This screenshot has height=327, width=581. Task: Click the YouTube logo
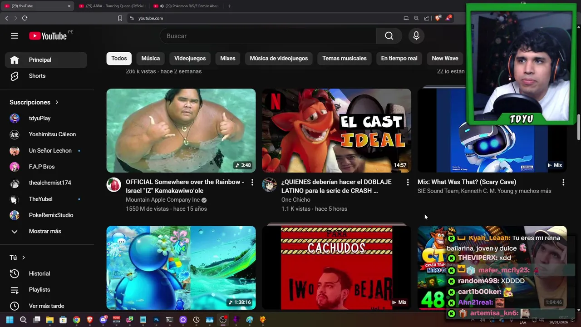[x=48, y=36]
